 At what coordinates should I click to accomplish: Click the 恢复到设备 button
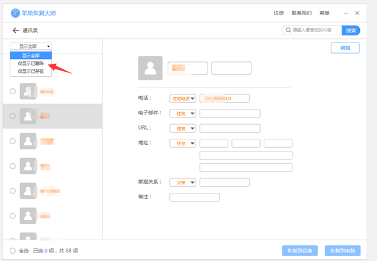[300, 251]
